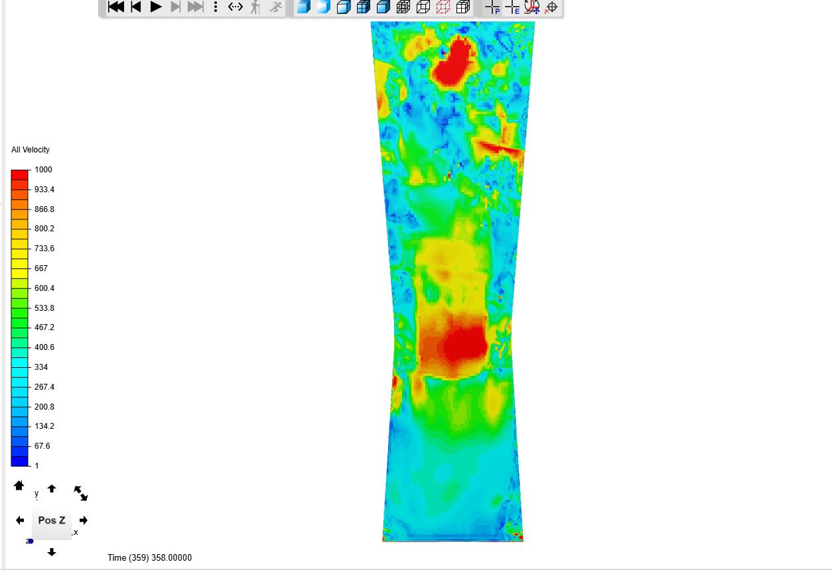Choose the fifth blue cube display mode

383,7
